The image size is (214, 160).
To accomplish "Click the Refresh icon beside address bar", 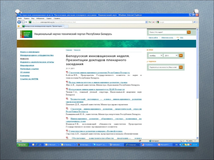I will coord(150,22).
